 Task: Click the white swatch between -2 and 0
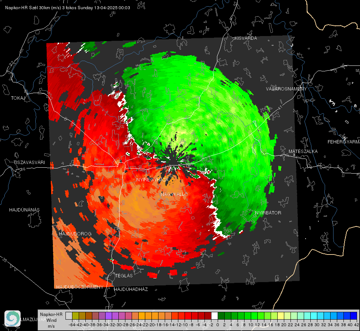214,316
